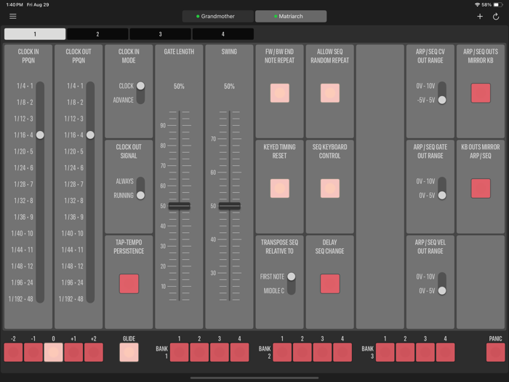This screenshot has height=382, width=509.
Task: Select Bank 3 preset 2
Action: click(405, 352)
